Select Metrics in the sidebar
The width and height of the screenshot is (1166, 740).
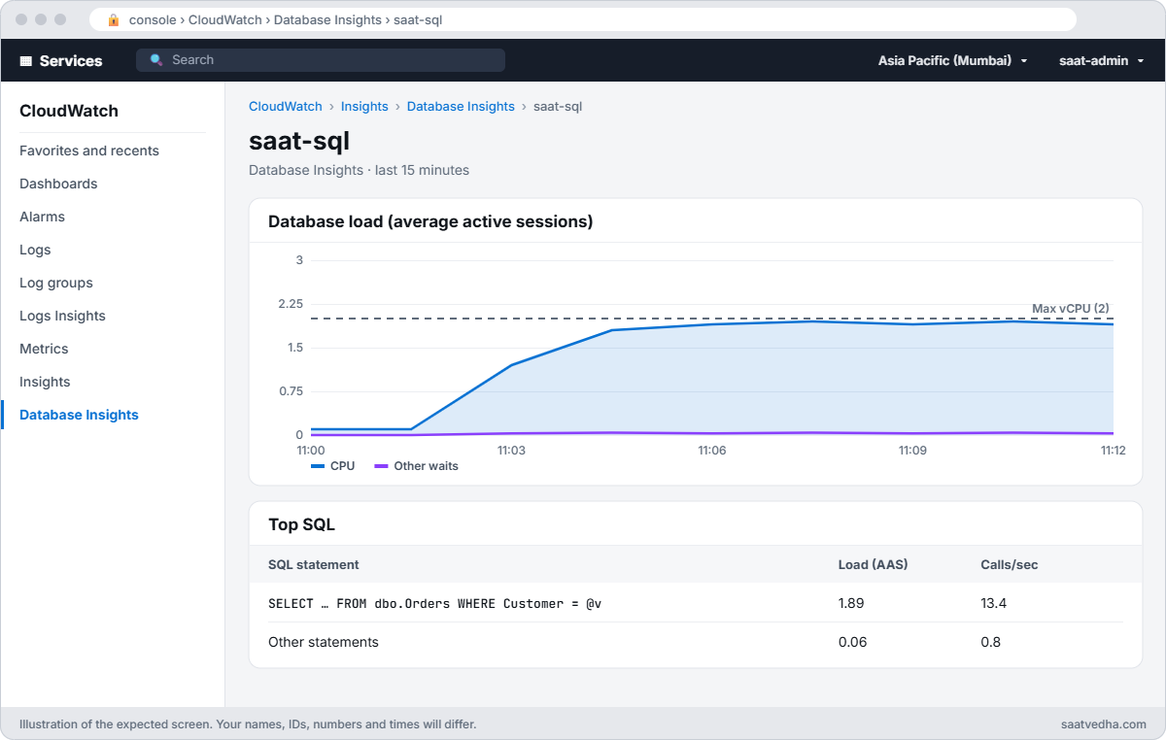[44, 349]
